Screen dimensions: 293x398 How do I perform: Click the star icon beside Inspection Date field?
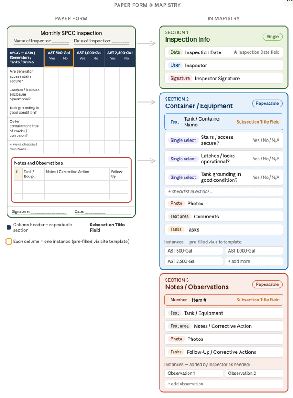(235, 52)
